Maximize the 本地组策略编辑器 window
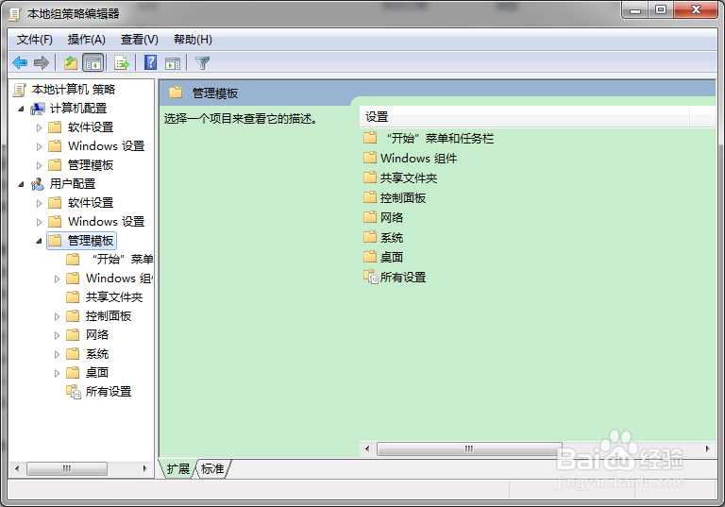This screenshot has width=725, height=507. [x=661, y=10]
